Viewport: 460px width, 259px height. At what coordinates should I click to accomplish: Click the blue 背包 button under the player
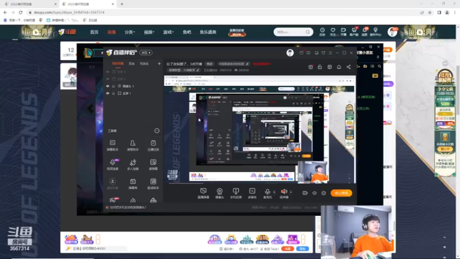pos(302,249)
